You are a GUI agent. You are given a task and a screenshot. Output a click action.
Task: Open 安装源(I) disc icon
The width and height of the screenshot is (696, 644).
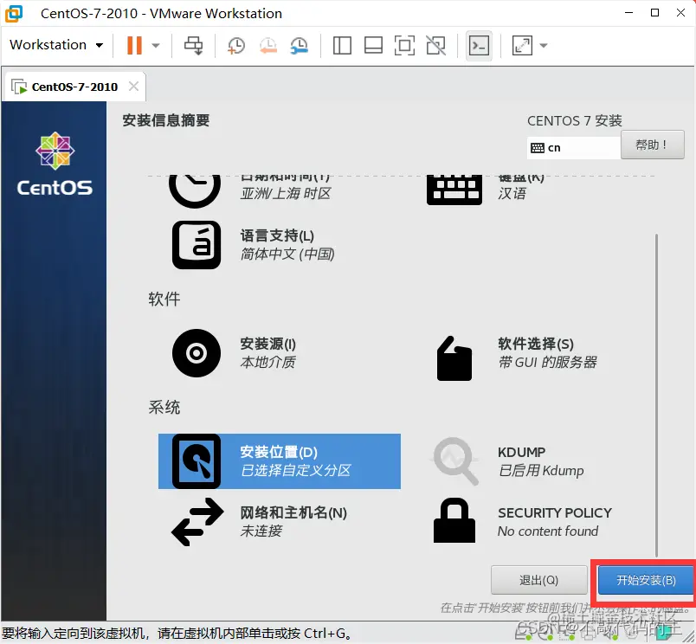tap(197, 353)
